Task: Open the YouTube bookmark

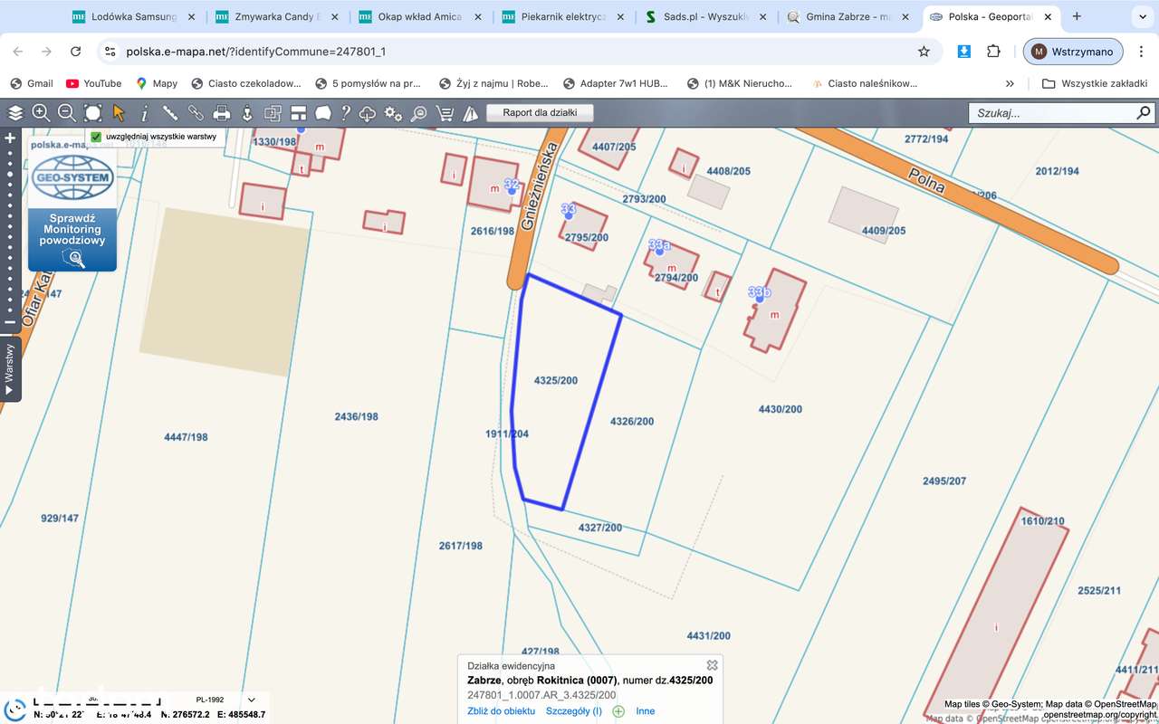Action: pos(94,83)
